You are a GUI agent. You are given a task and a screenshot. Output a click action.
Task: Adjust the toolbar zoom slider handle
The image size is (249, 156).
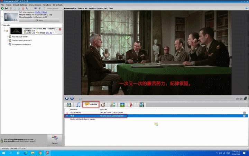(x=53, y=8)
